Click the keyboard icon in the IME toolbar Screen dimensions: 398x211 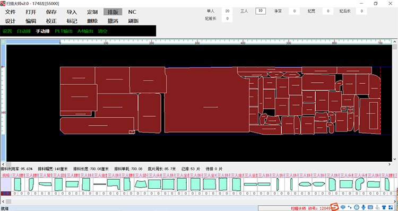coord(370,207)
